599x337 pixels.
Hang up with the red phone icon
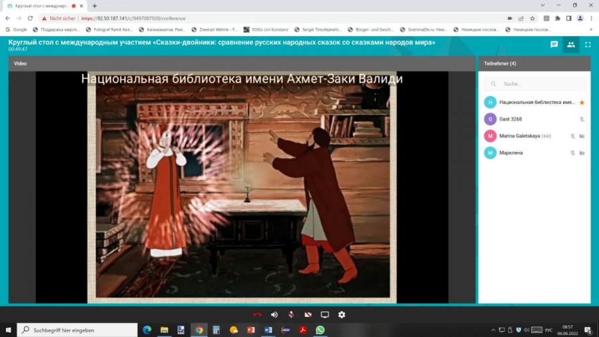(x=258, y=314)
